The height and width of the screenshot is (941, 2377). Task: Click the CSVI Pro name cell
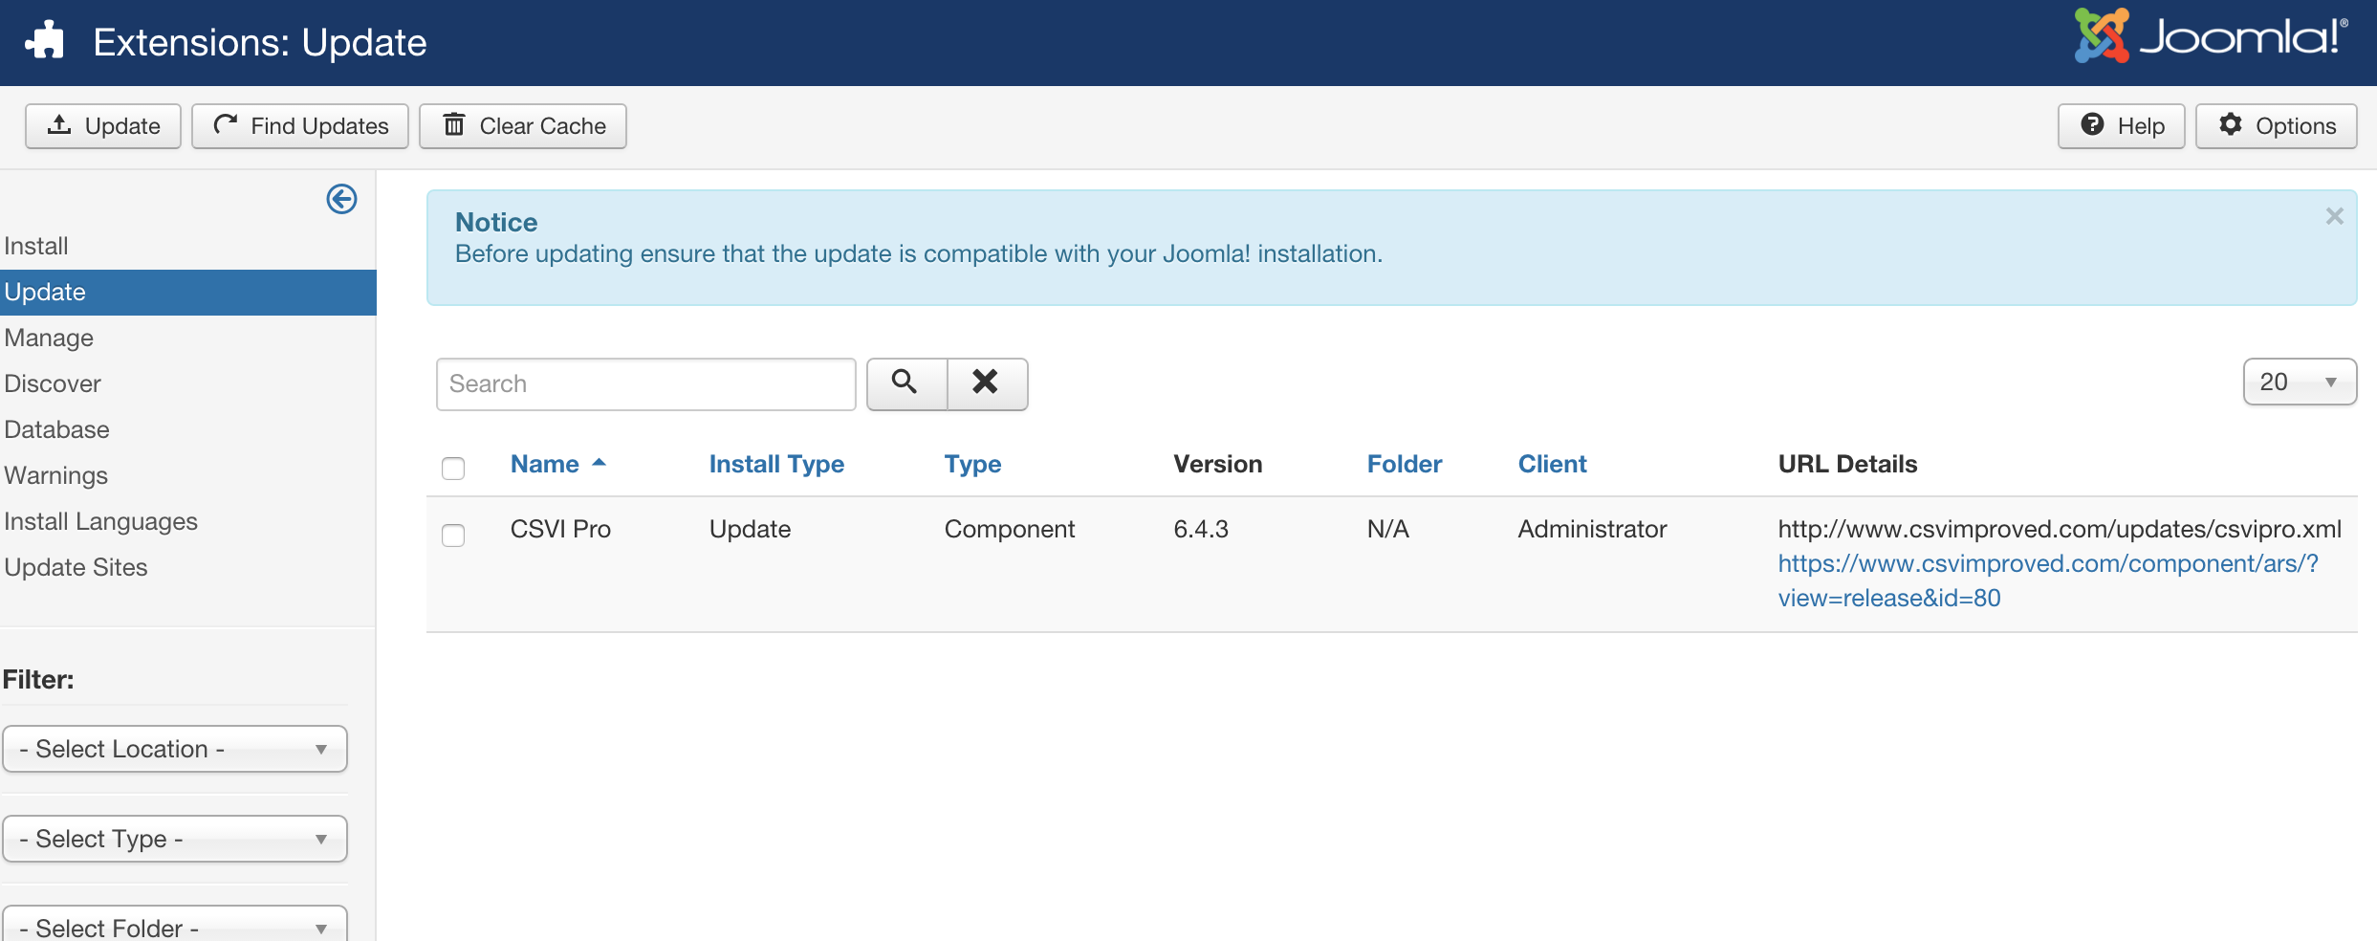tap(560, 529)
